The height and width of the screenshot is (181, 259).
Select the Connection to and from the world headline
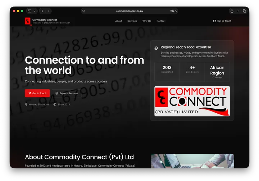pos(85,65)
